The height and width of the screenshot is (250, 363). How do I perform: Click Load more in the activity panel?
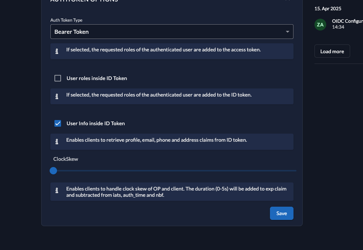pos(332,51)
